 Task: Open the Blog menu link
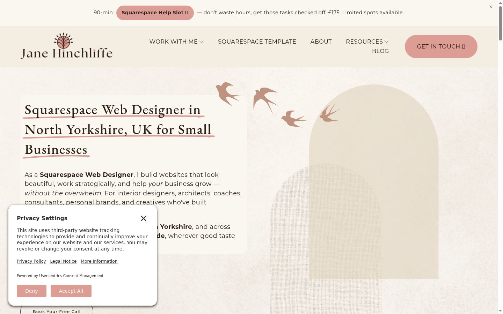(x=380, y=51)
